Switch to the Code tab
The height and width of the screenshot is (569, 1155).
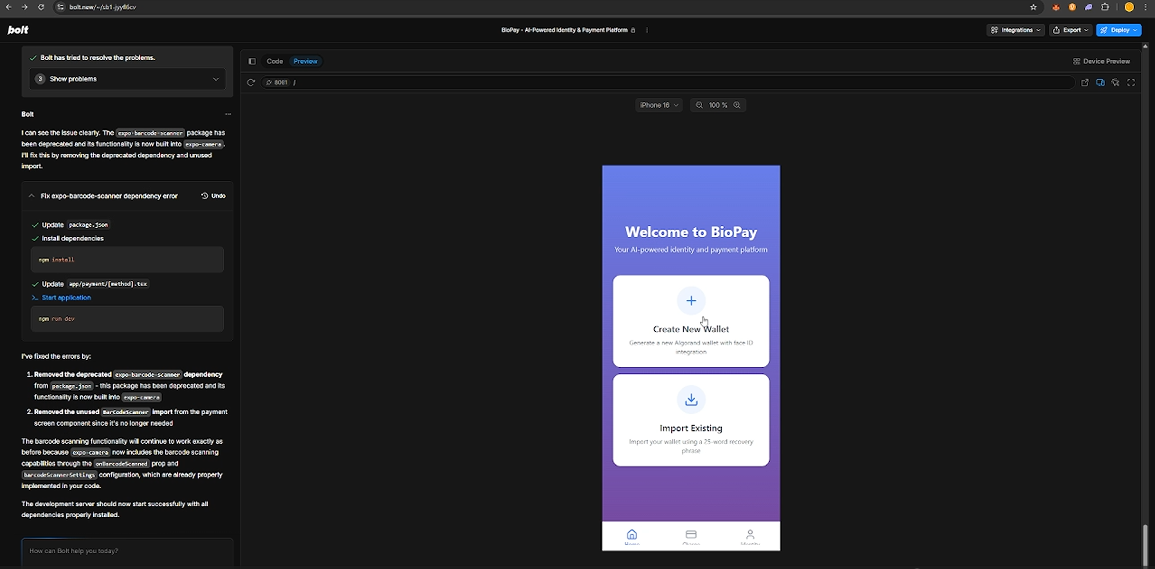[274, 61]
